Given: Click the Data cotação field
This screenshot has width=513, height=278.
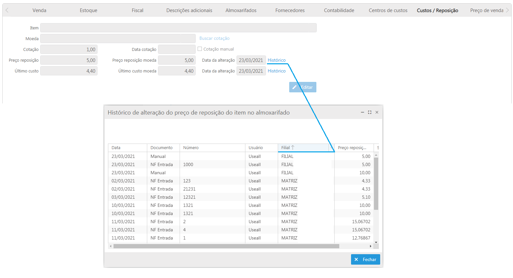Looking at the screenshot, I should (x=177, y=49).
